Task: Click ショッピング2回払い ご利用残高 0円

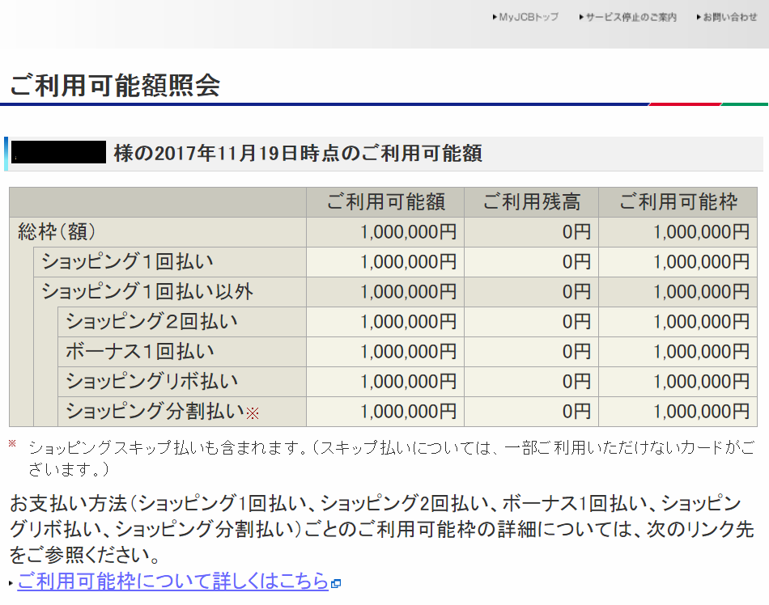Action: (x=576, y=321)
